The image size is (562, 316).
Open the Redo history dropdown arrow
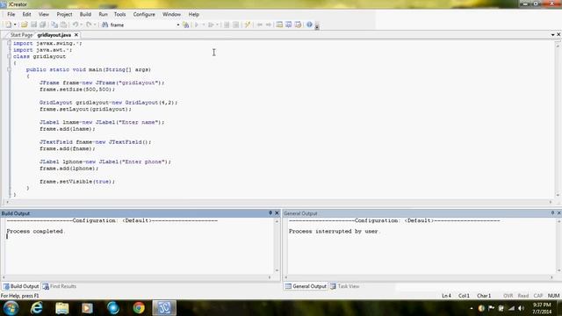point(95,25)
